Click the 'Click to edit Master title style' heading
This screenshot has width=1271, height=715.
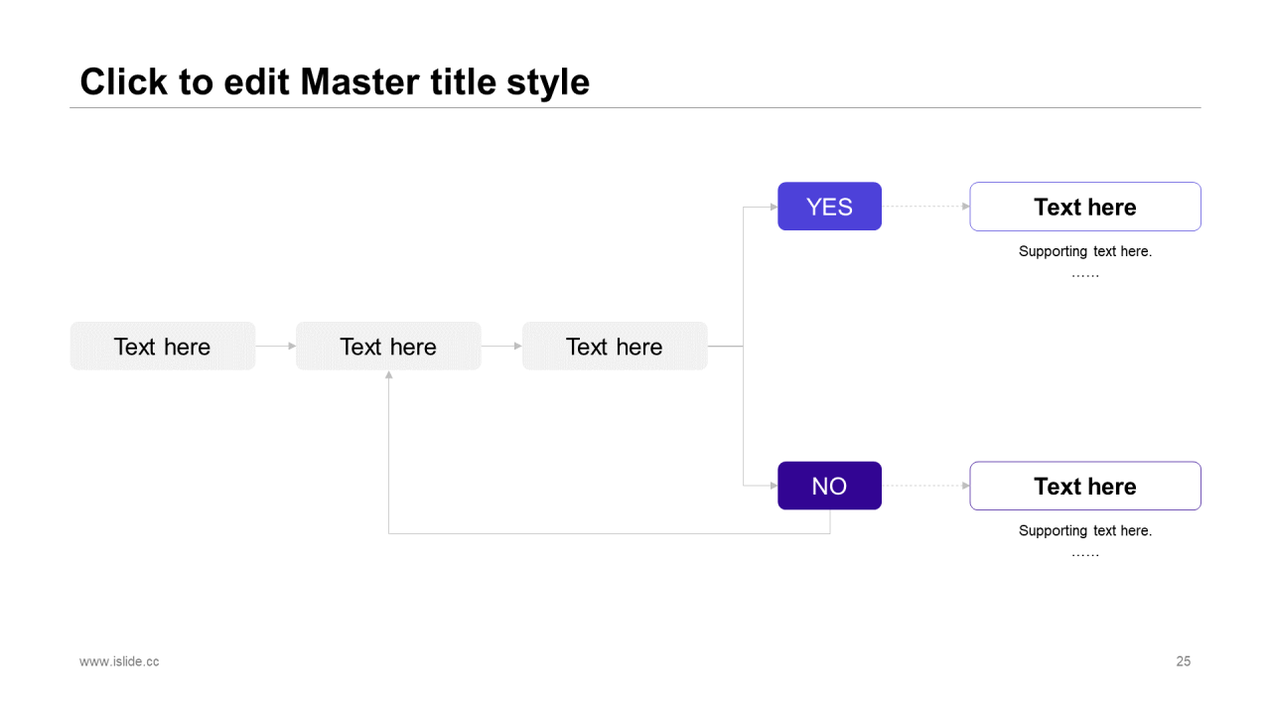tap(335, 81)
